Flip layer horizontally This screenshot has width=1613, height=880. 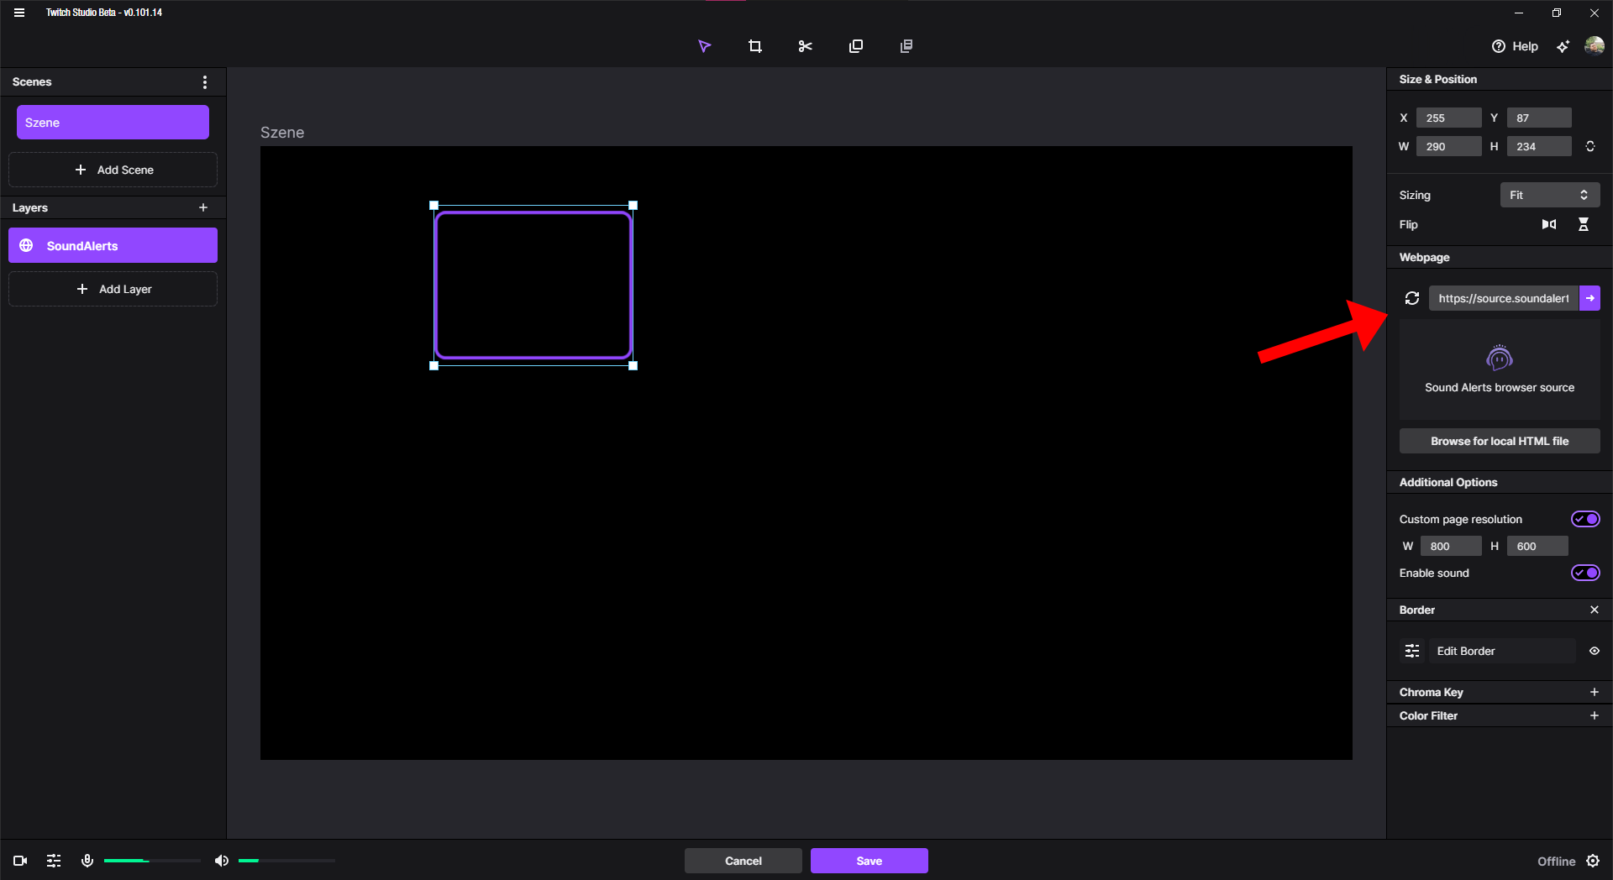coord(1549,224)
